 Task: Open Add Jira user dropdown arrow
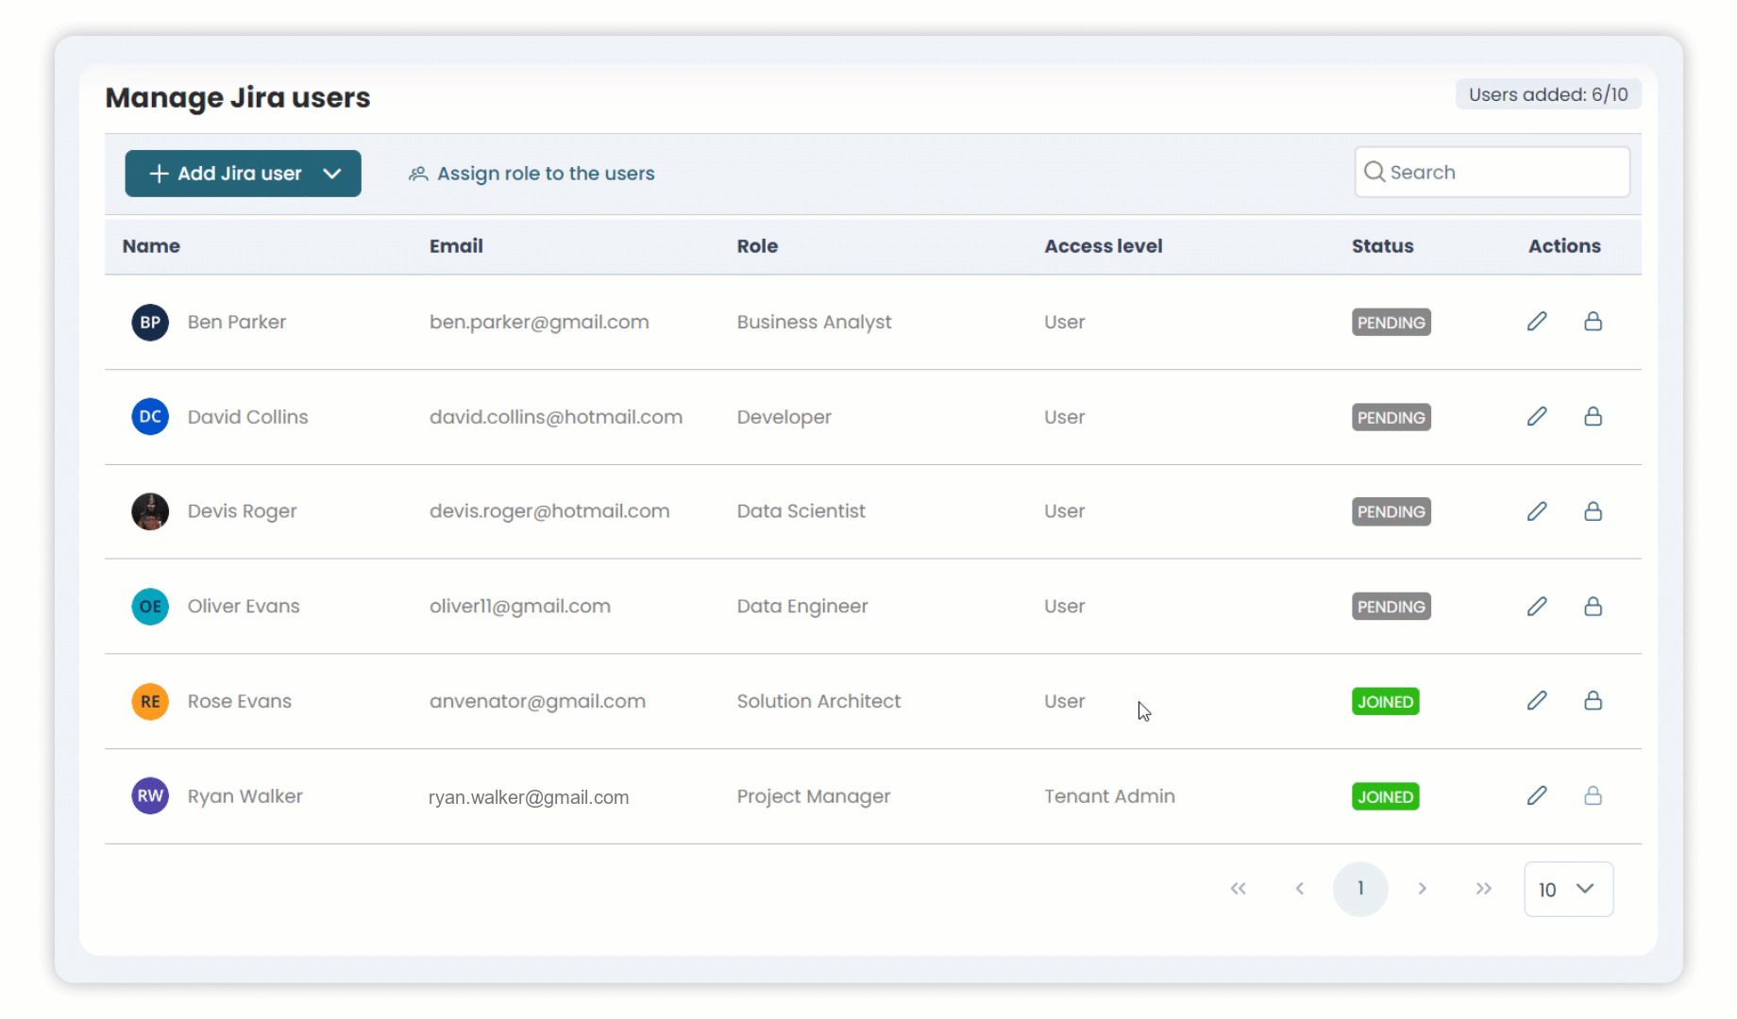point(332,174)
